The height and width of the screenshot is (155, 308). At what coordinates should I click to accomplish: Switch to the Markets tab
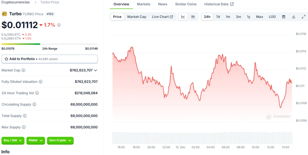coord(143,4)
